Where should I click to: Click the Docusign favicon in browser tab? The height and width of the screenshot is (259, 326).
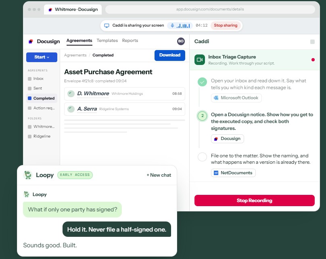tap(50, 10)
